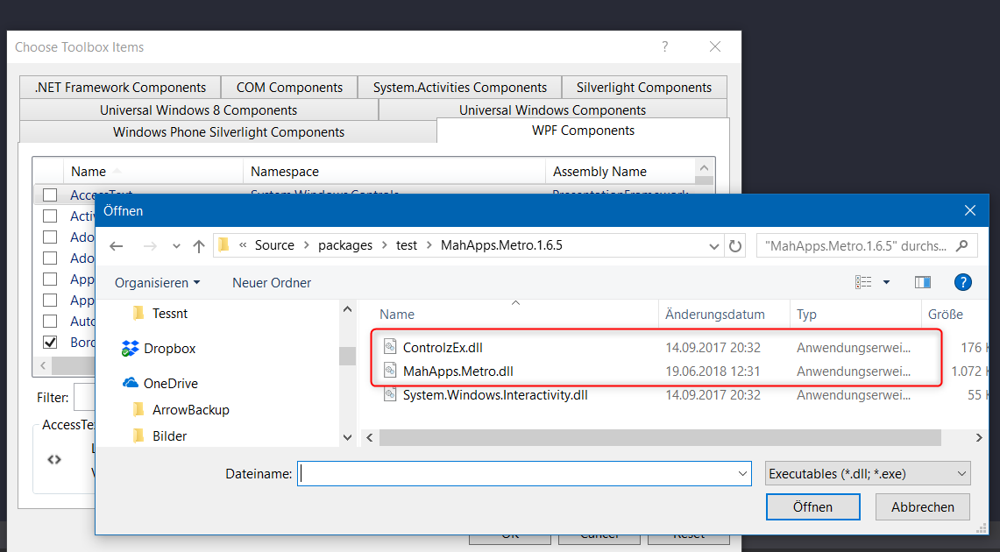Image resolution: width=1000 pixels, height=552 pixels.
Task: Click the back navigation arrow in the Öffnen dialog
Action: coord(117,245)
